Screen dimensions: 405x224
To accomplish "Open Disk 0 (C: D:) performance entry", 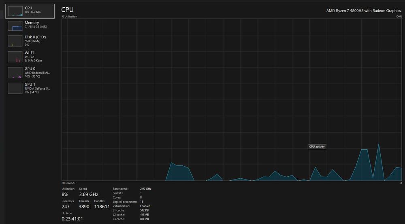I will [30, 41].
